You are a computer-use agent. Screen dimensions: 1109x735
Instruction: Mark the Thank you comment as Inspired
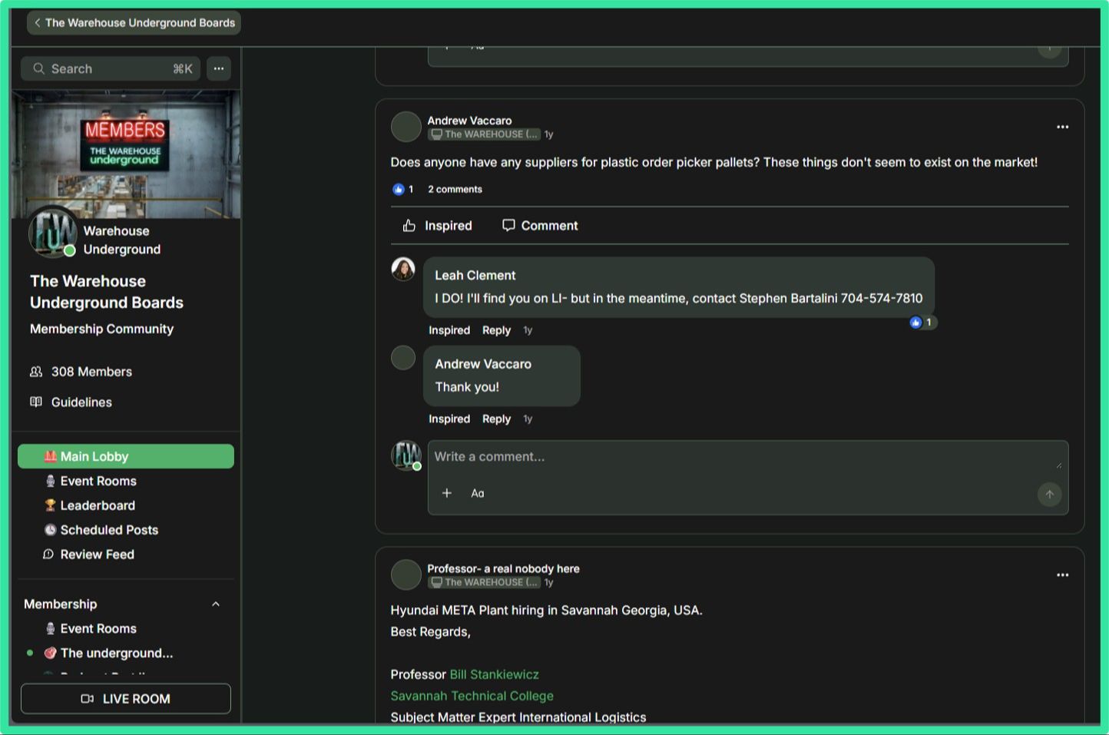pos(449,419)
